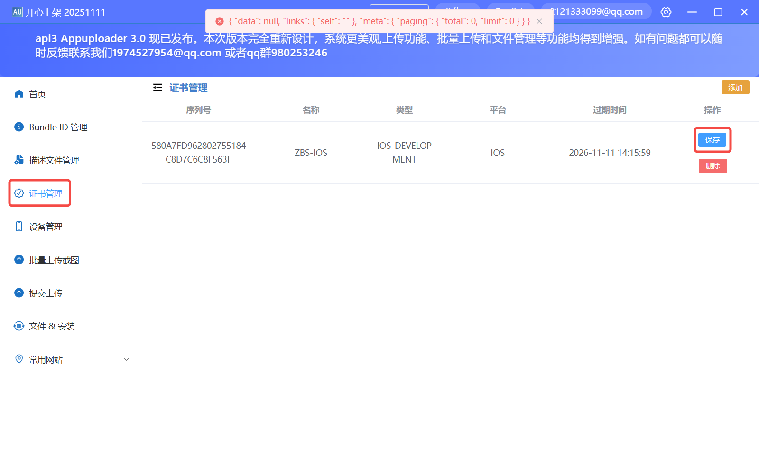This screenshot has height=474, width=759.
Task: Switch language using the English option
Action: (510, 12)
